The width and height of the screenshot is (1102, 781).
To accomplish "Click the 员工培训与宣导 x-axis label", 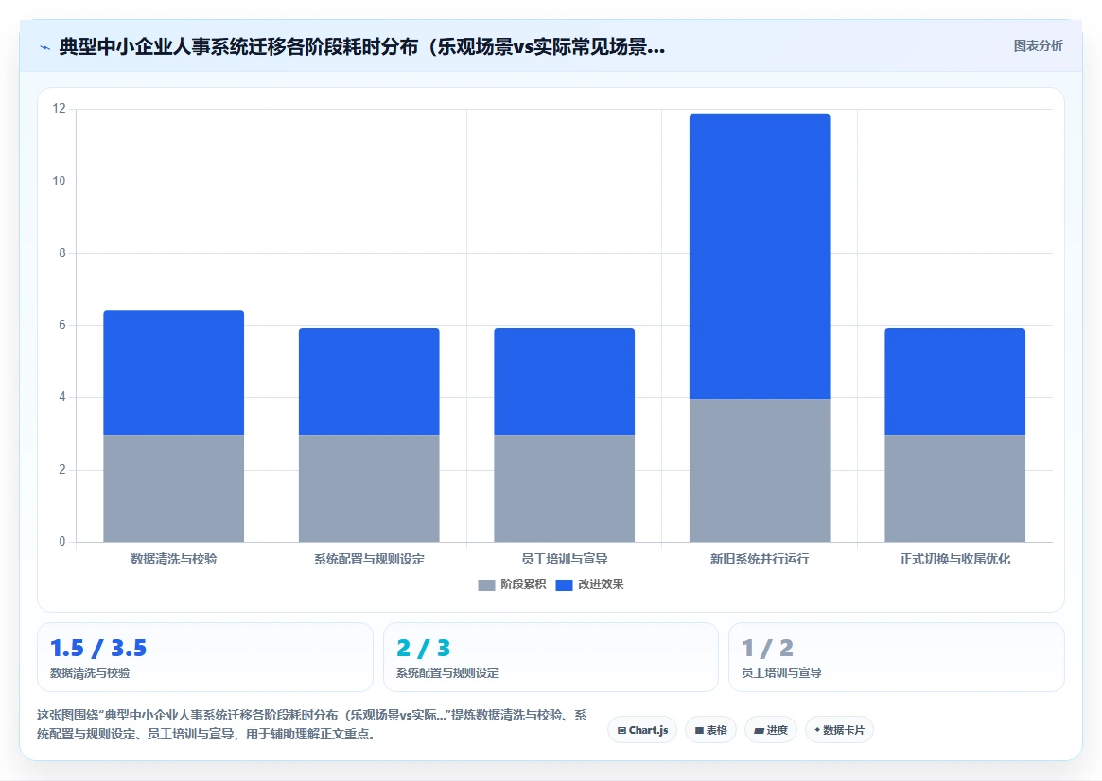I will coord(565,559).
